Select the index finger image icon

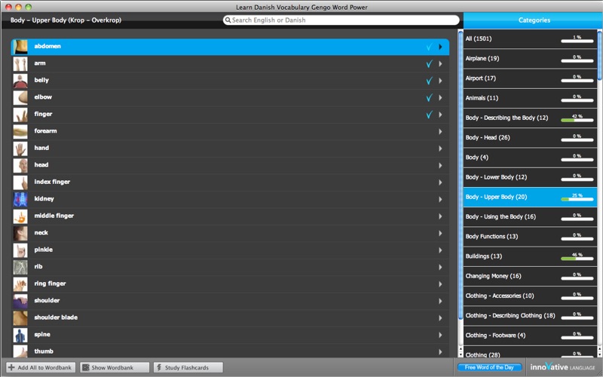click(20, 182)
